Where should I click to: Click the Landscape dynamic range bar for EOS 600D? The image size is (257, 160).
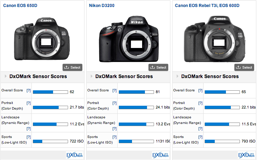(222, 124)
